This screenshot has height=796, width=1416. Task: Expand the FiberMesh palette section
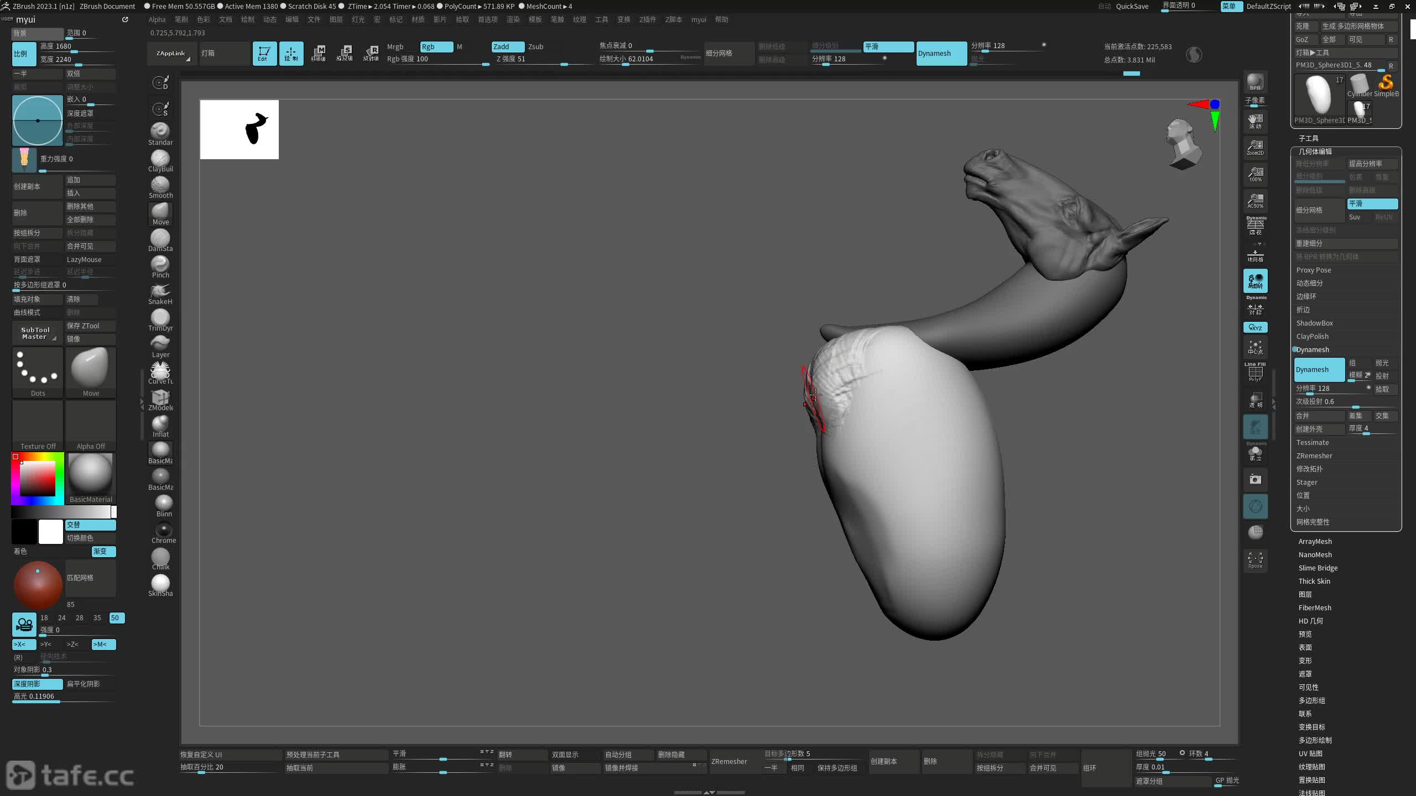pos(1315,608)
